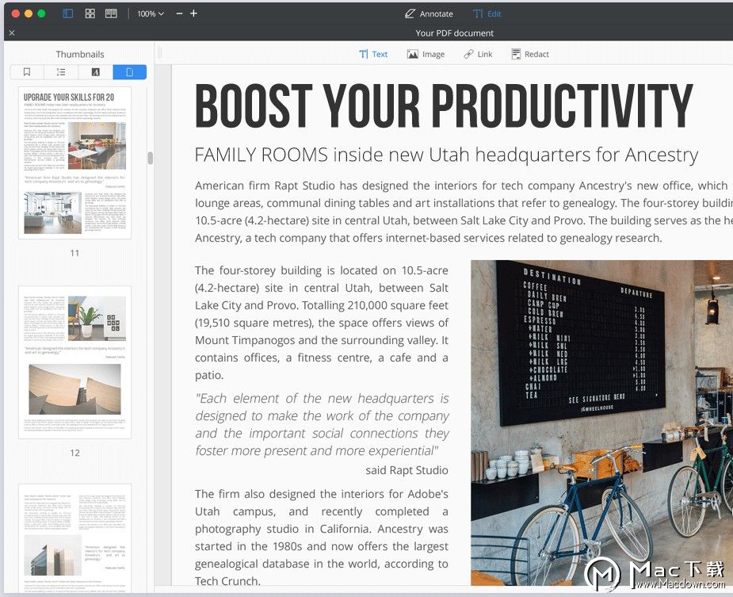Screen dimensions: 733x597
Task: Open the page thumbnails sidebar tab
Action: (x=129, y=72)
